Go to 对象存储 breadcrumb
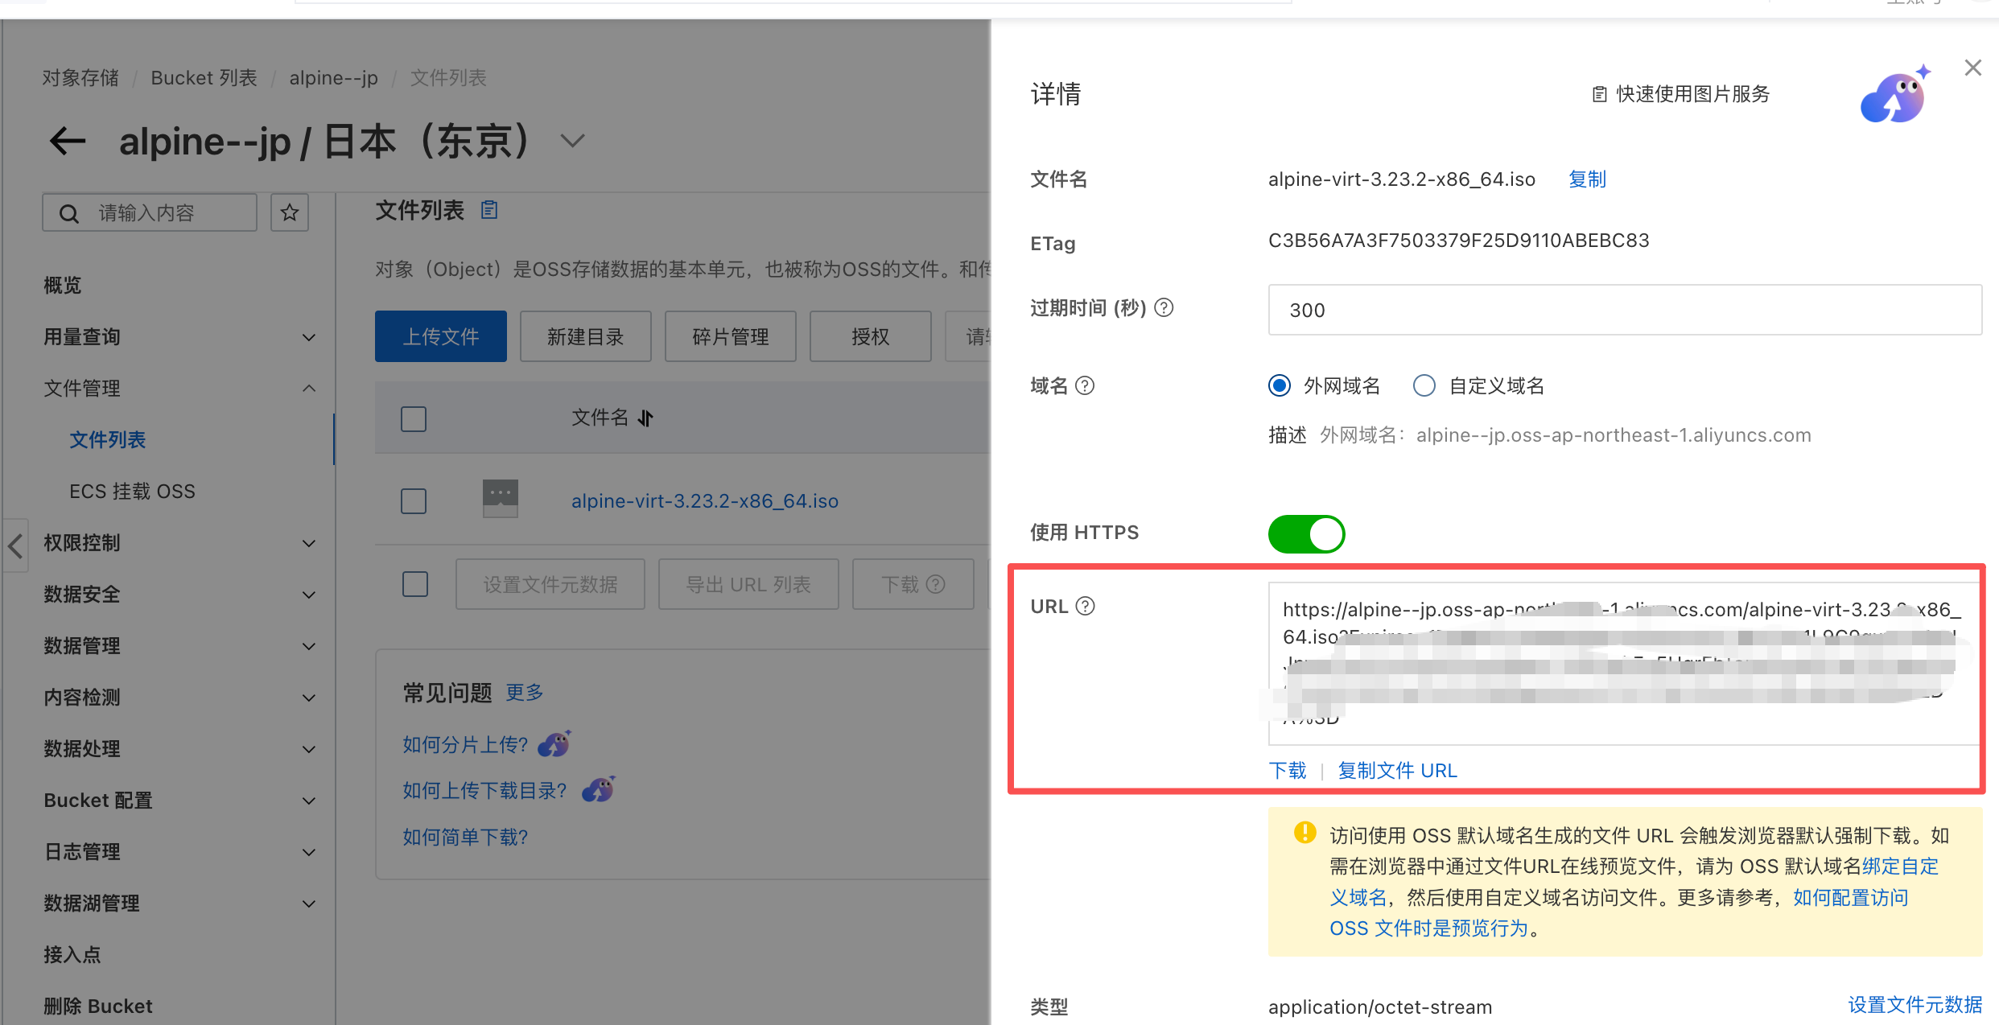This screenshot has width=1999, height=1025. pos(80,78)
